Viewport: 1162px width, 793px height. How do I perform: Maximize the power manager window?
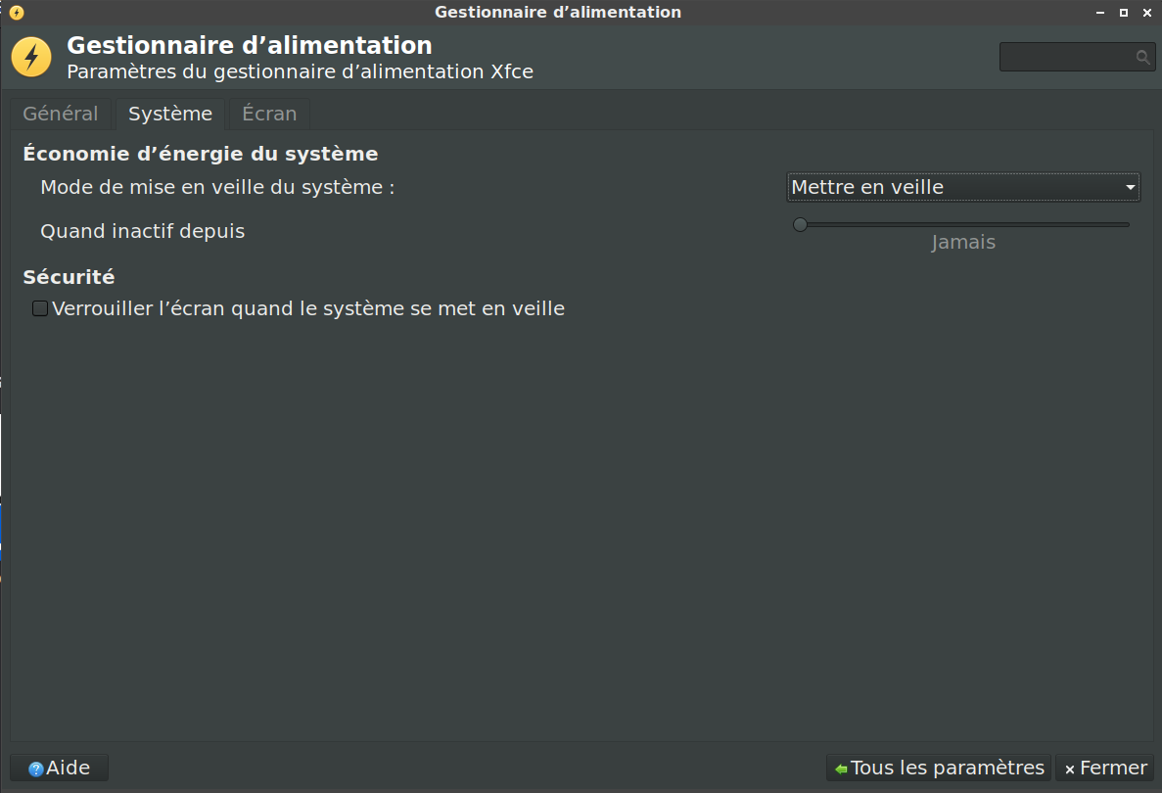point(1124,13)
